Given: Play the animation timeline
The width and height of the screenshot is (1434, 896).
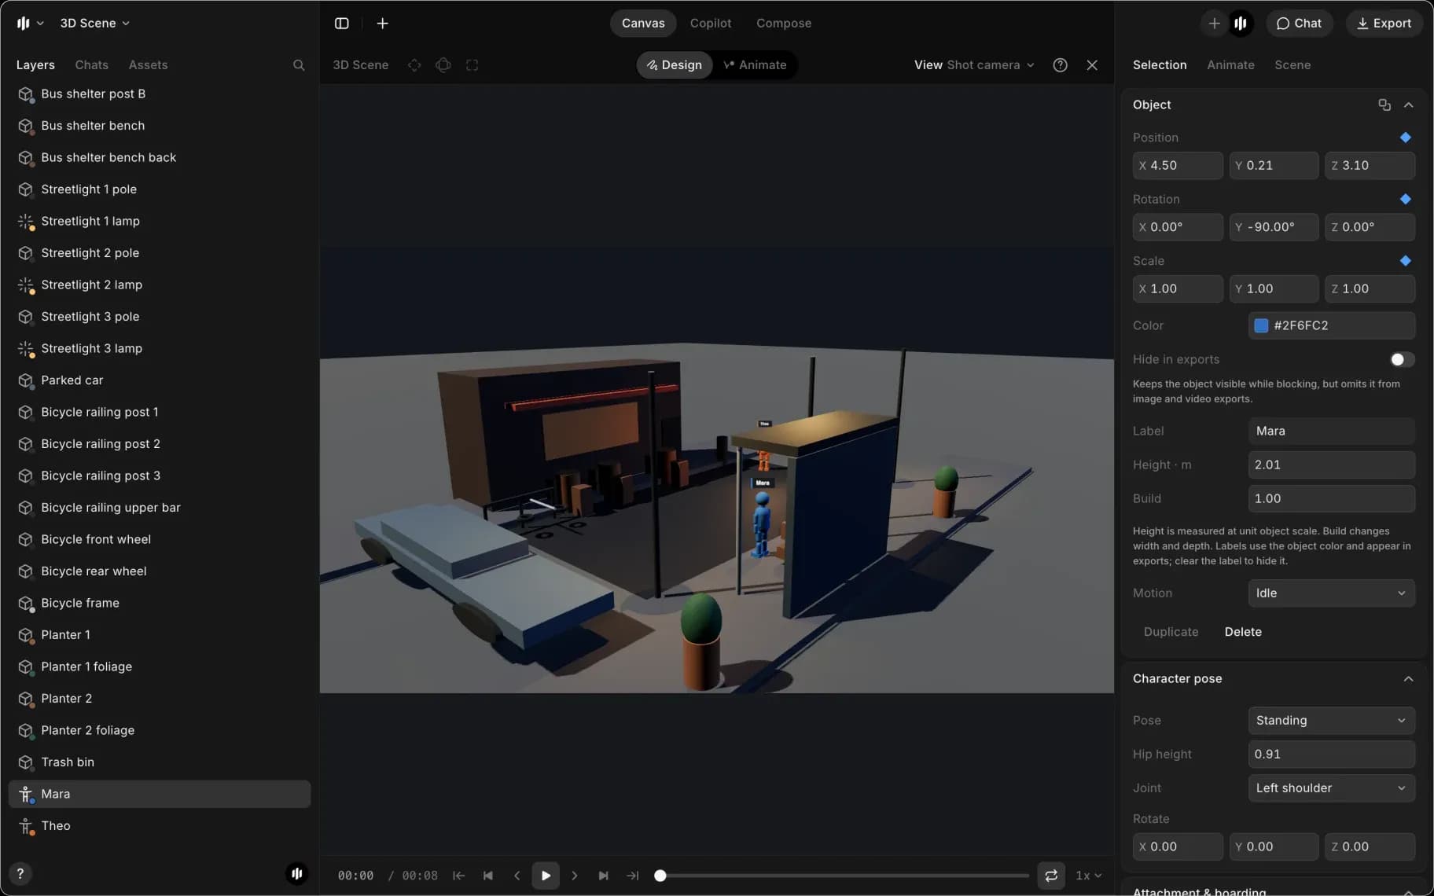Looking at the screenshot, I should [x=546, y=876].
